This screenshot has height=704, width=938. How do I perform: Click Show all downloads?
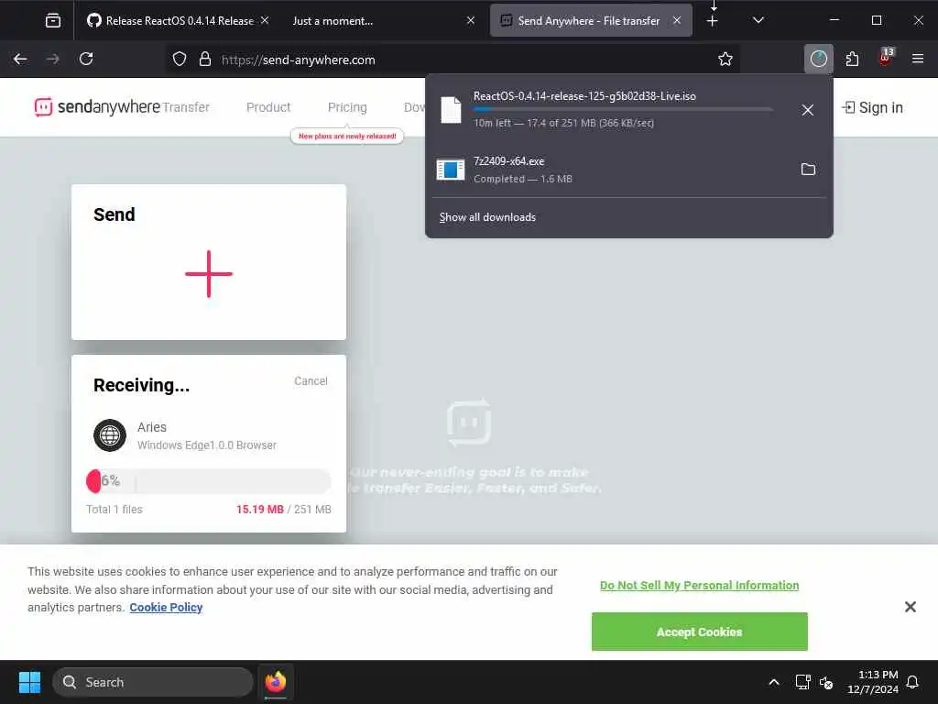[x=487, y=217]
